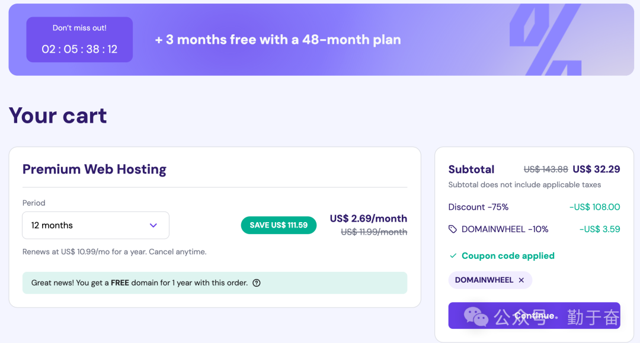Image resolution: width=640 pixels, height=343 pixels.
Task: Click the countdown timer box in the banner
Action: (x=79, y=40)
